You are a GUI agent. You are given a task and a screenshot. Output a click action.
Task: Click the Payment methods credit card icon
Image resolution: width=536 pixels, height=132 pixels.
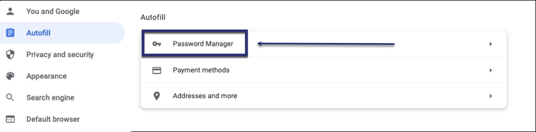coord(157,70)
